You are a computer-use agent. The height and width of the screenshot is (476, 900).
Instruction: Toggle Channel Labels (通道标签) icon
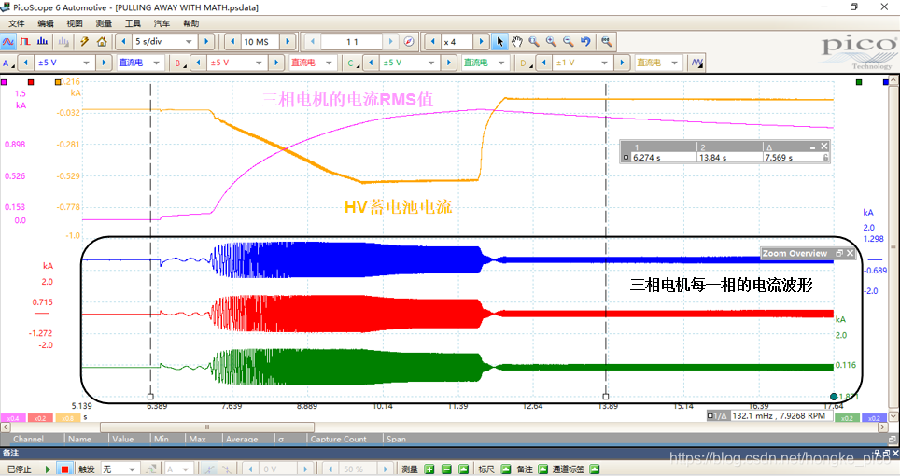point(595,469)
